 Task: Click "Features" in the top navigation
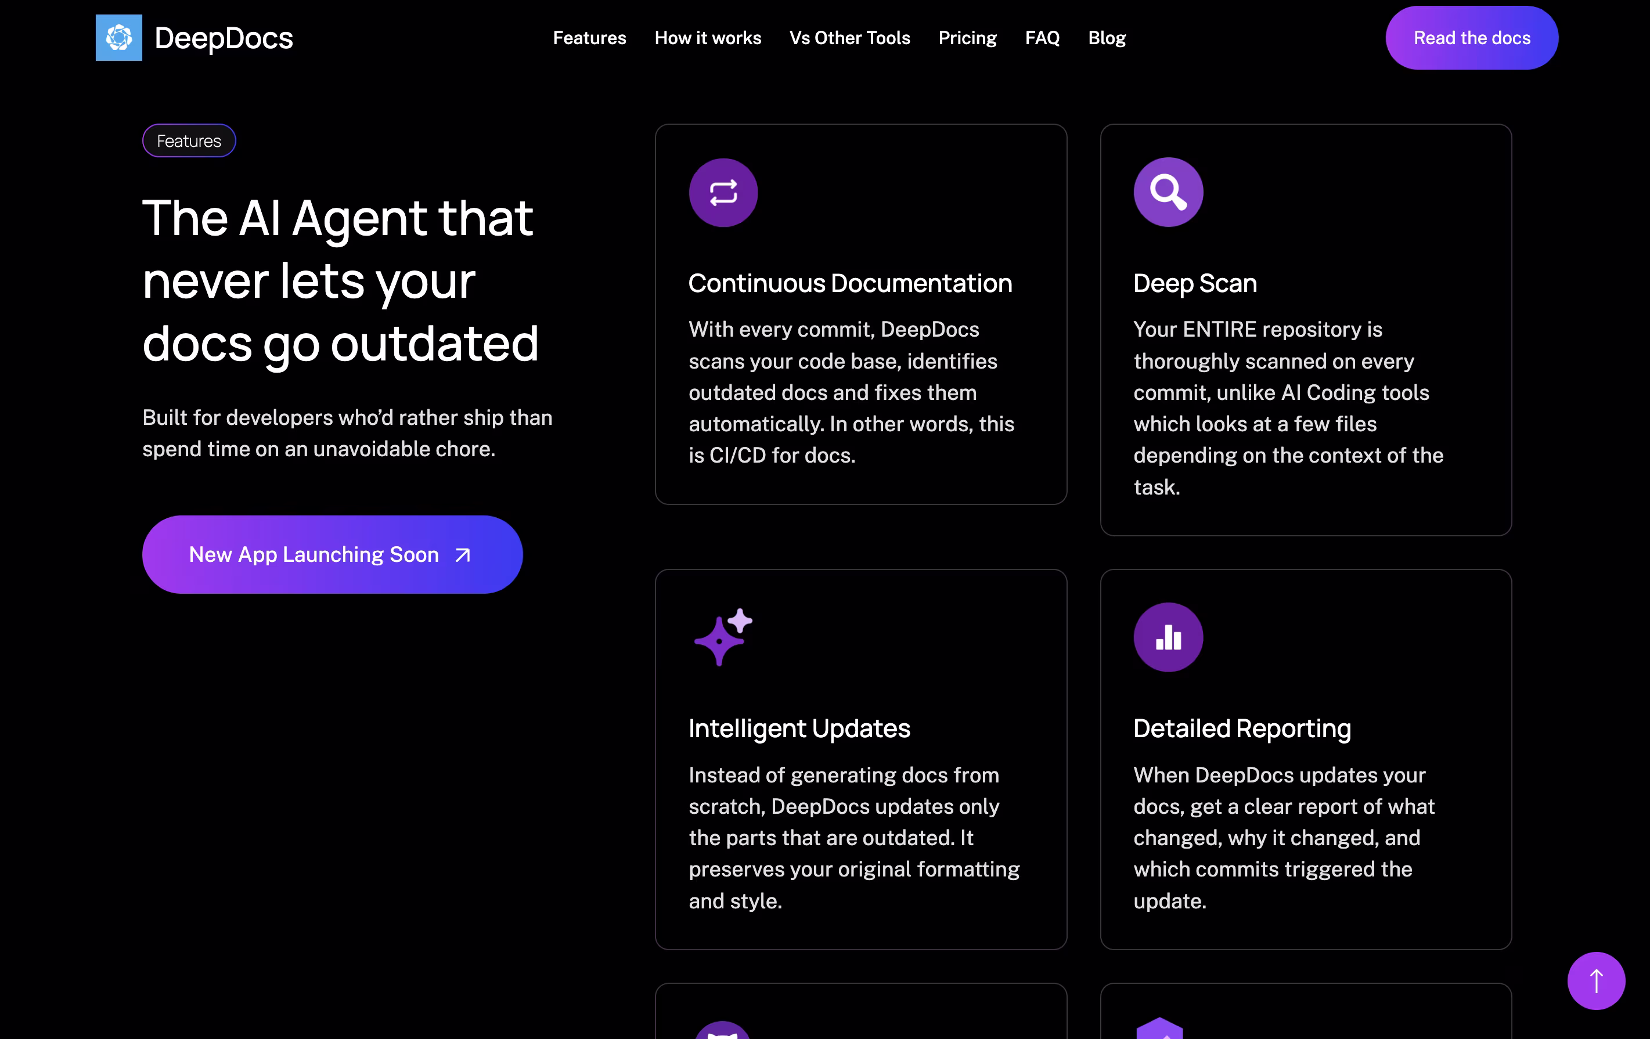click(589, 38)
